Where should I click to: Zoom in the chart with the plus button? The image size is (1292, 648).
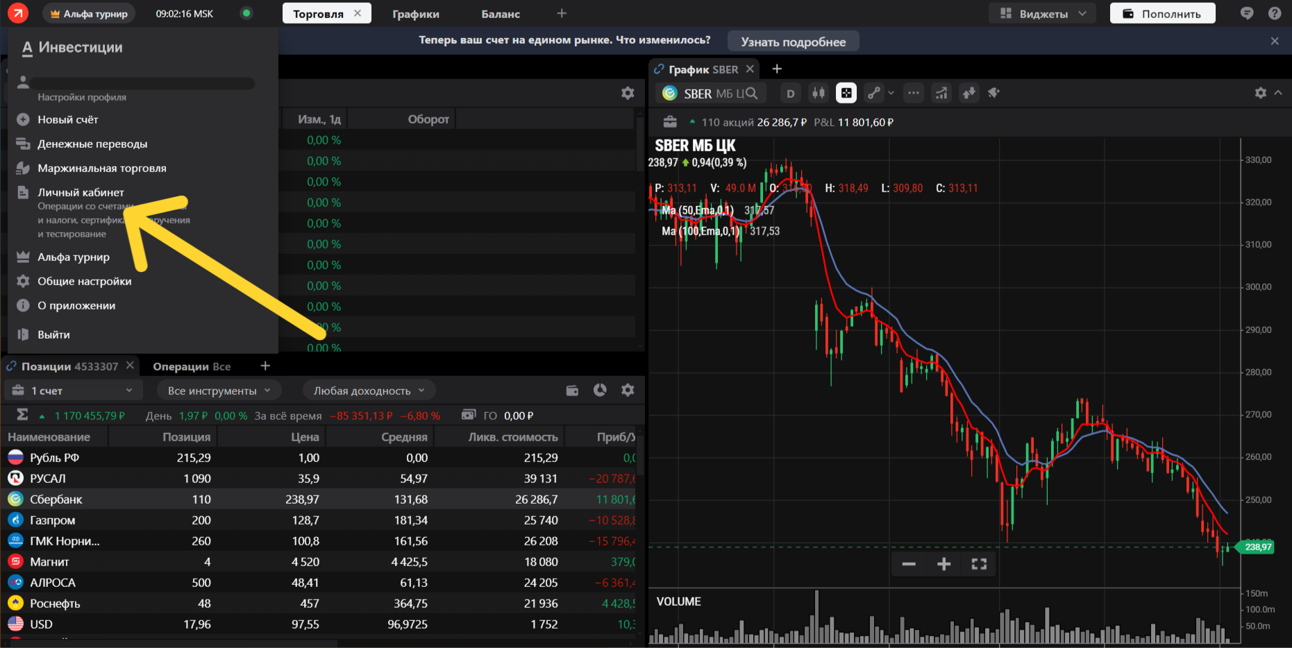point(944,564)
